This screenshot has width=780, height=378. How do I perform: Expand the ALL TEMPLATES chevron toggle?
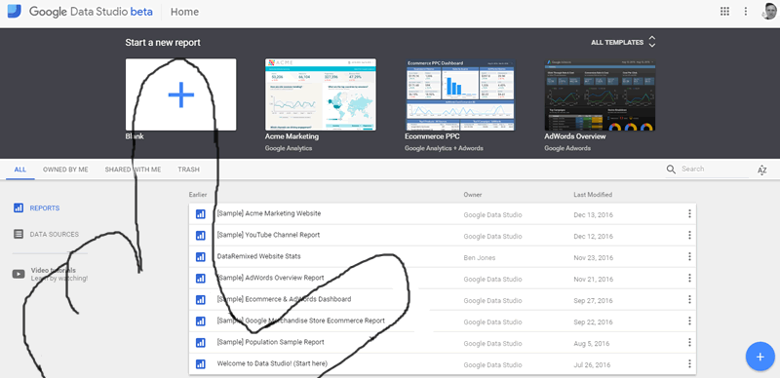651,42
